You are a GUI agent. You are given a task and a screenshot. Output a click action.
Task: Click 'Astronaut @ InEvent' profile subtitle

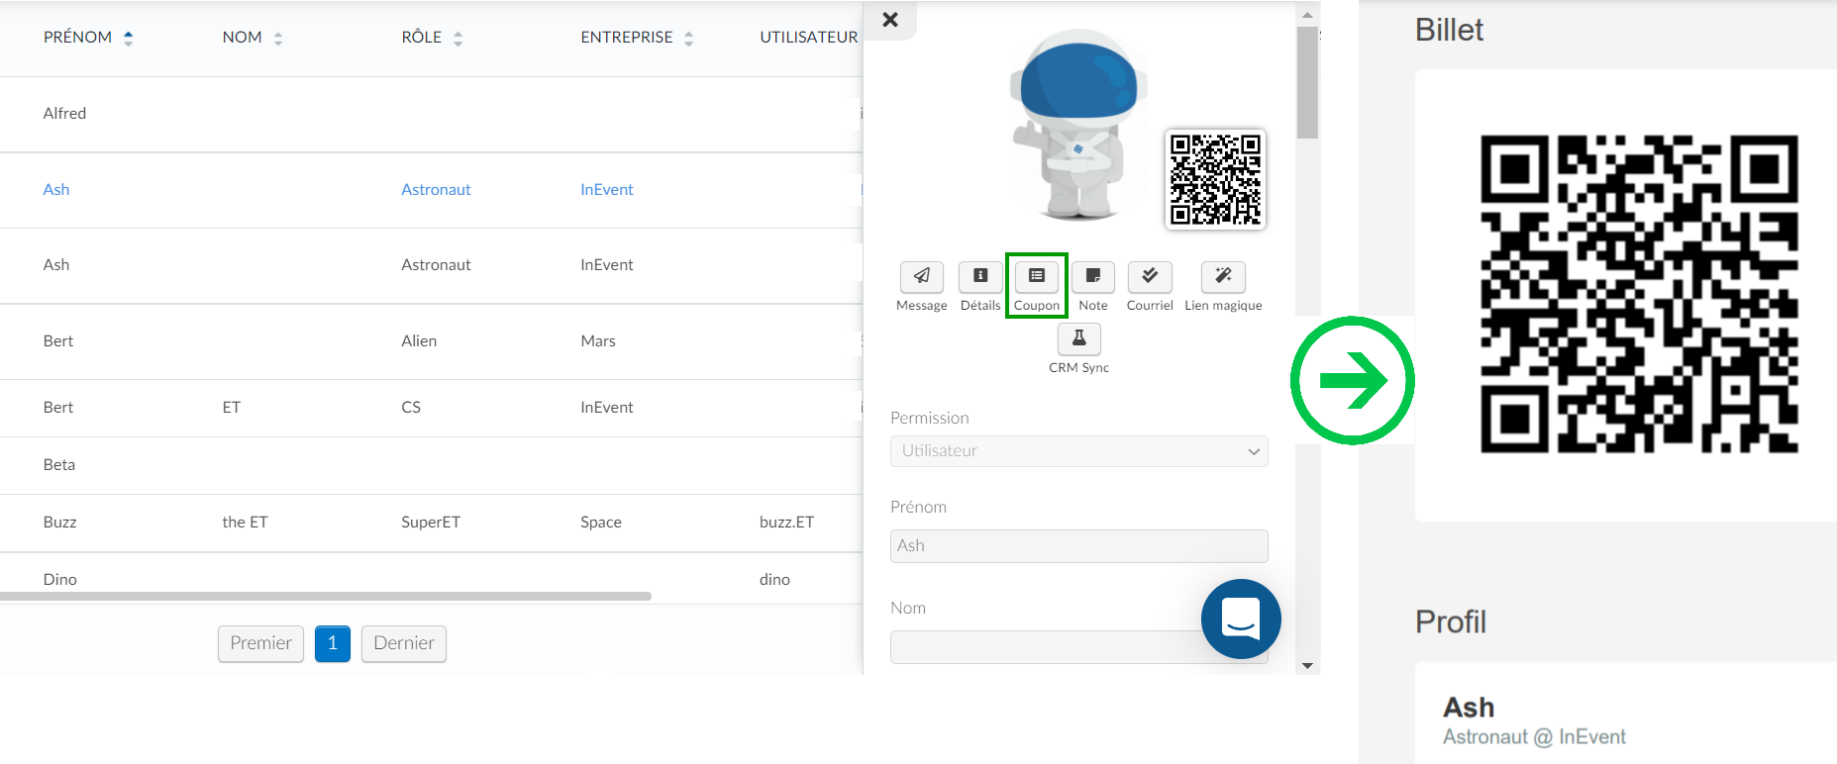click(x=1534, y=737)
